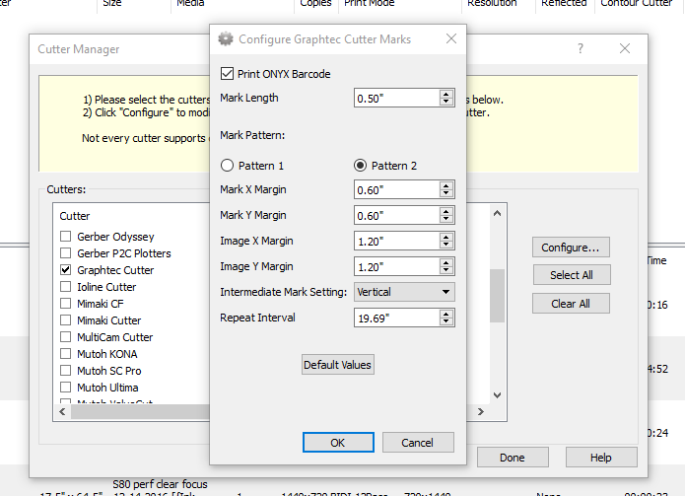Click the Contour Cutter column header
685x496 pixels.
click(x=636, y=3)
